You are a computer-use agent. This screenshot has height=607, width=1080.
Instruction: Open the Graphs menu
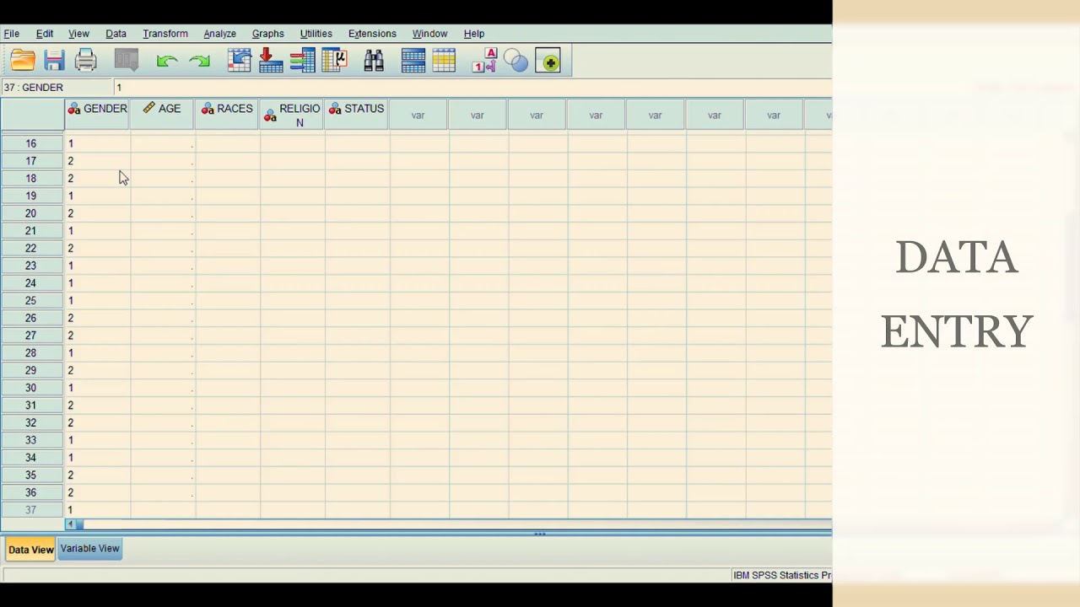(x=267, y=34)
